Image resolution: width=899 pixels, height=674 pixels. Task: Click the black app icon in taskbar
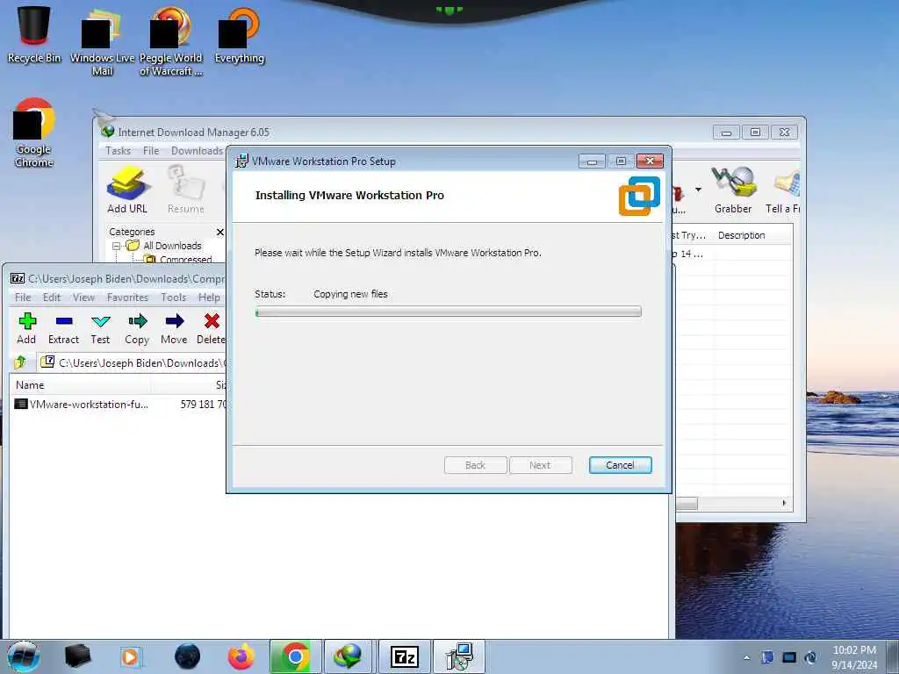77,656
